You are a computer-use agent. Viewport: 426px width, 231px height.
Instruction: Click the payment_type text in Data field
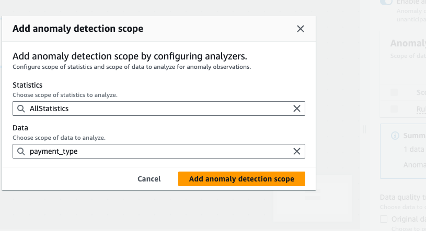point(54,151)
